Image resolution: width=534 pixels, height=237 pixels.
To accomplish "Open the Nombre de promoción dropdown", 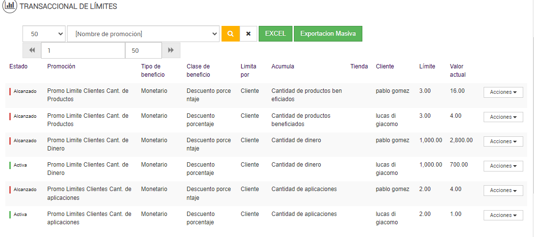I will tap(143, 34).
